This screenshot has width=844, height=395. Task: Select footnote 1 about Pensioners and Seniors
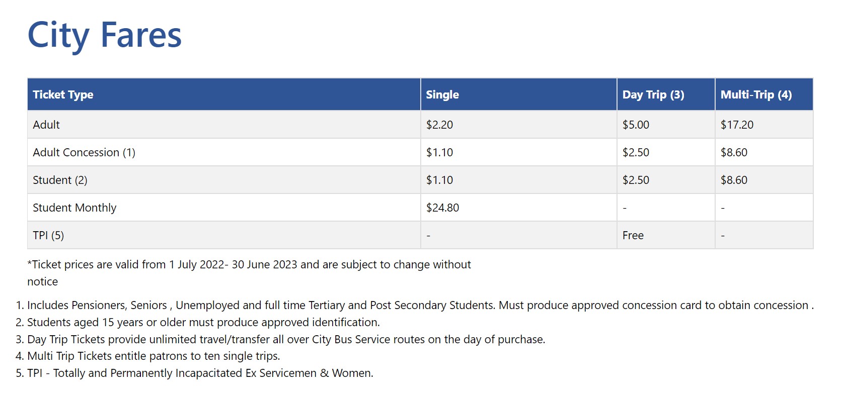420,305
